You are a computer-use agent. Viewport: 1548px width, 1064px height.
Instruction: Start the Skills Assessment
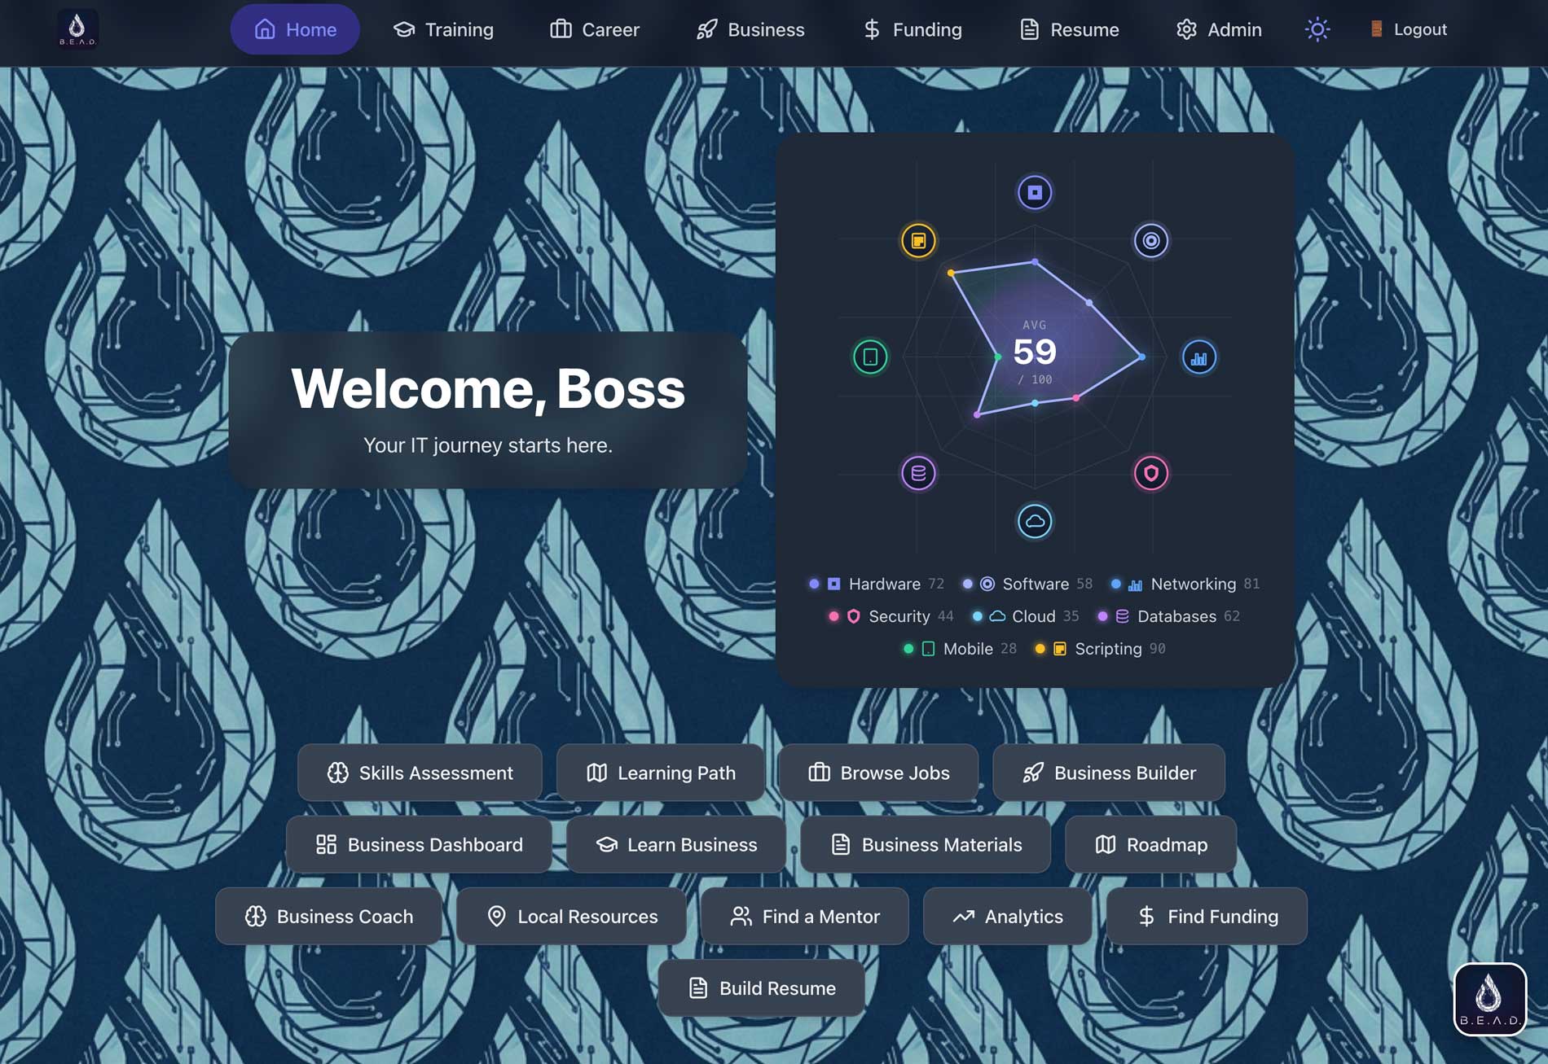click(420, 773)
